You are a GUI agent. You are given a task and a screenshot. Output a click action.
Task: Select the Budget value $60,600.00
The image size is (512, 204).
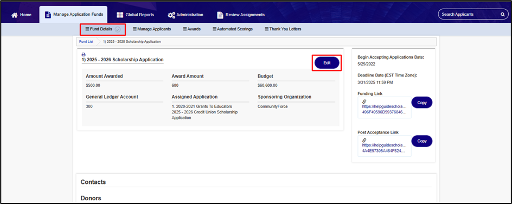pos(267,86)
